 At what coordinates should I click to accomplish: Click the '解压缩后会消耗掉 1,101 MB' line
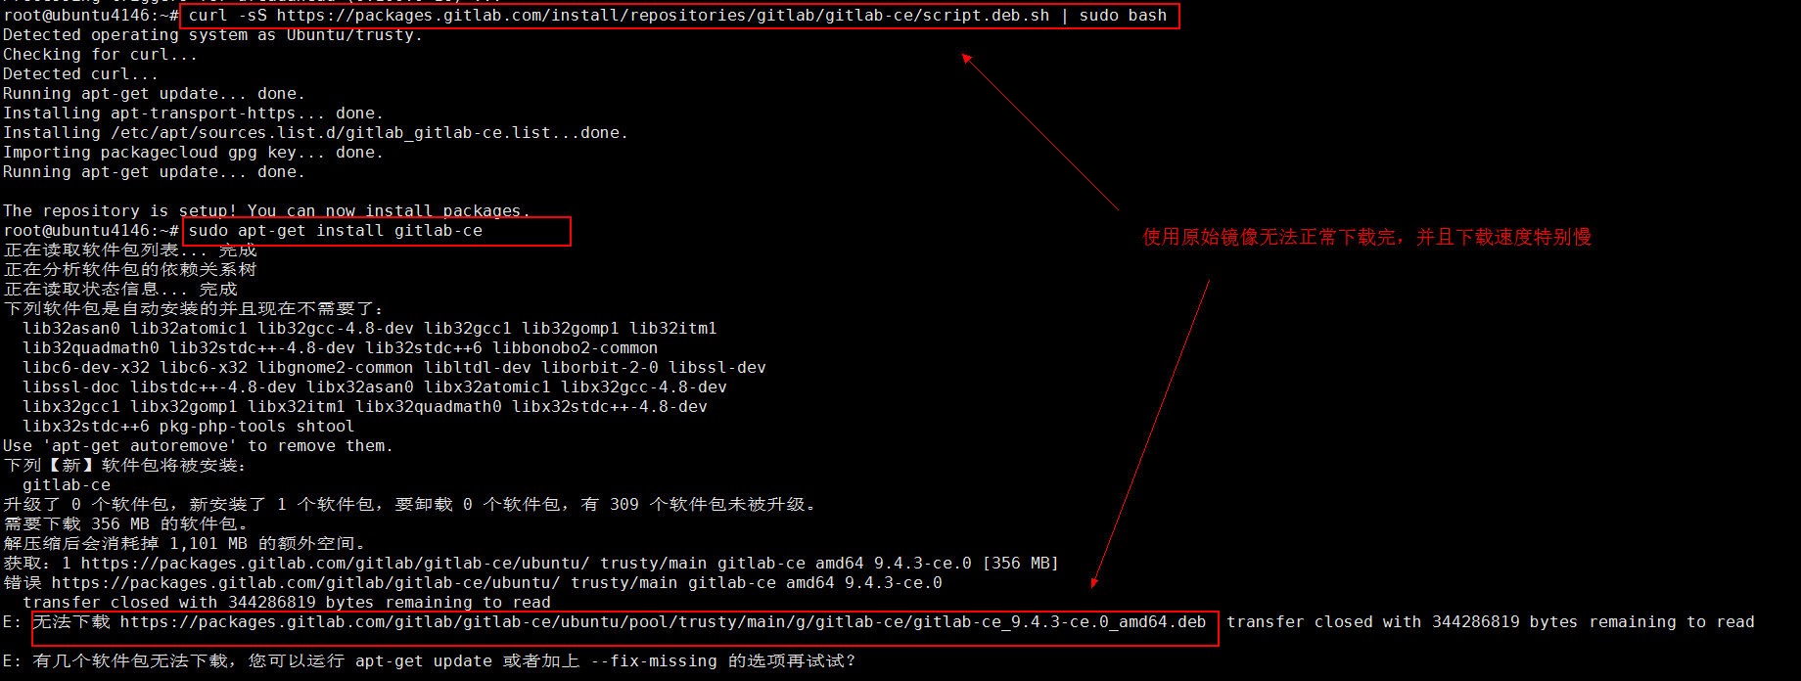184,544
